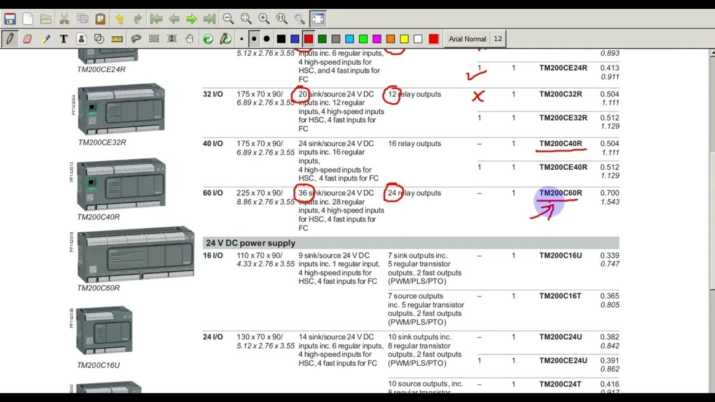Click the TM200C16U controller image
Screen dimensions: 715x402
(104, 331)
